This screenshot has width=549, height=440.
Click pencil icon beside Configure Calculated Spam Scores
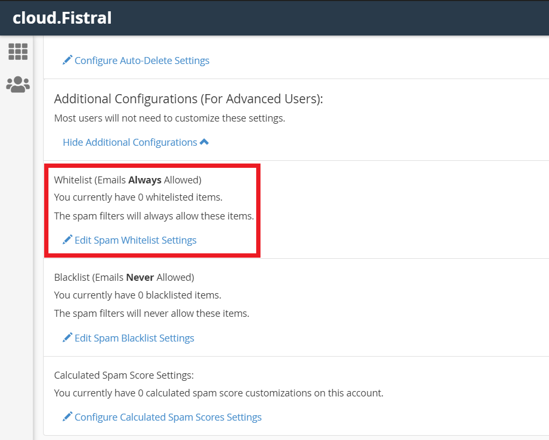(67, 416)
